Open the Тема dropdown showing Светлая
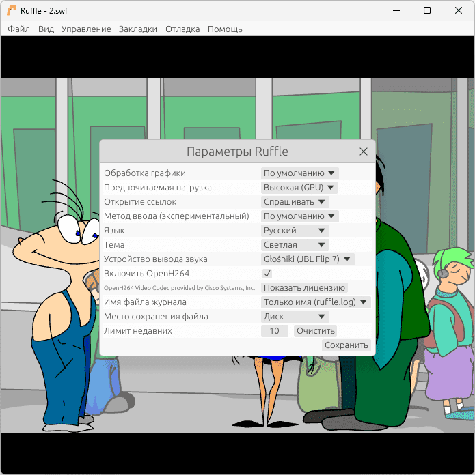This screenshot has width=475, height=475. (x=295, y=245)
